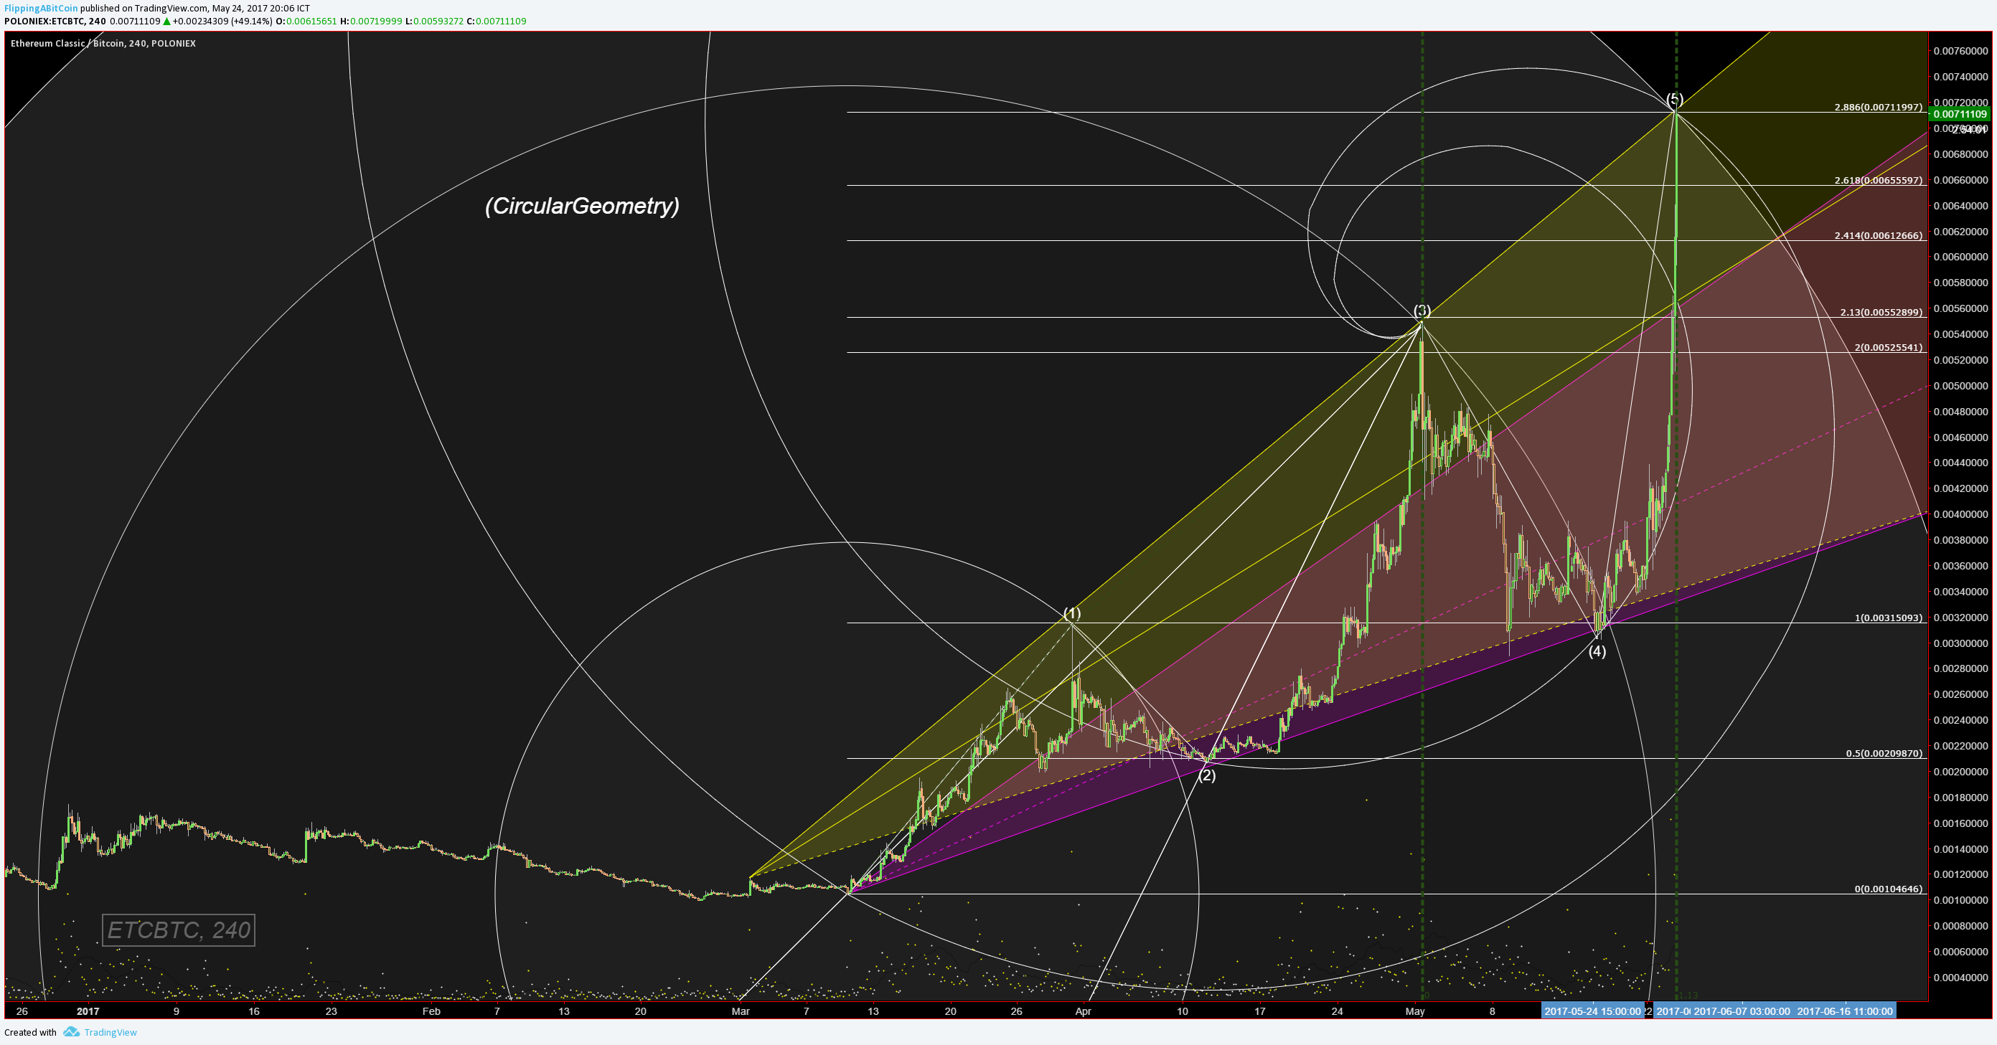Viewport: 1997px width, 1045px height.
Task: Click the highlighted 2017-05-24 15:00:00 time label
Action: tap(1592, 1011)
